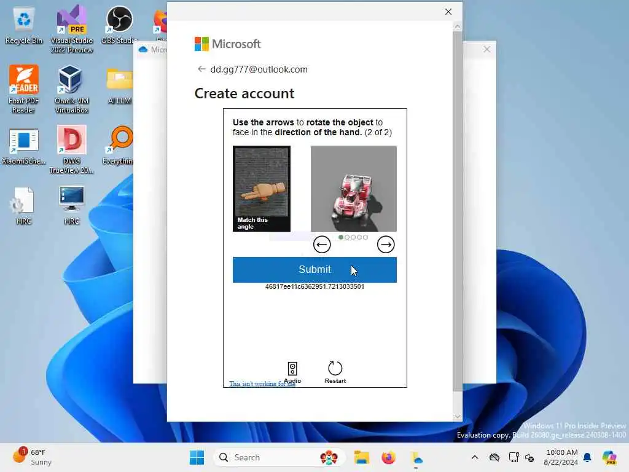Click the dialog scrollbar down arrow
629x472 pixels.
pos(457,417)
